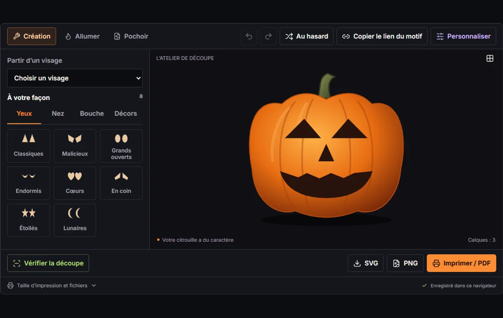Expand Taille d'impression et fichiers section
This screenshot has width=503, height=318.
52,285
